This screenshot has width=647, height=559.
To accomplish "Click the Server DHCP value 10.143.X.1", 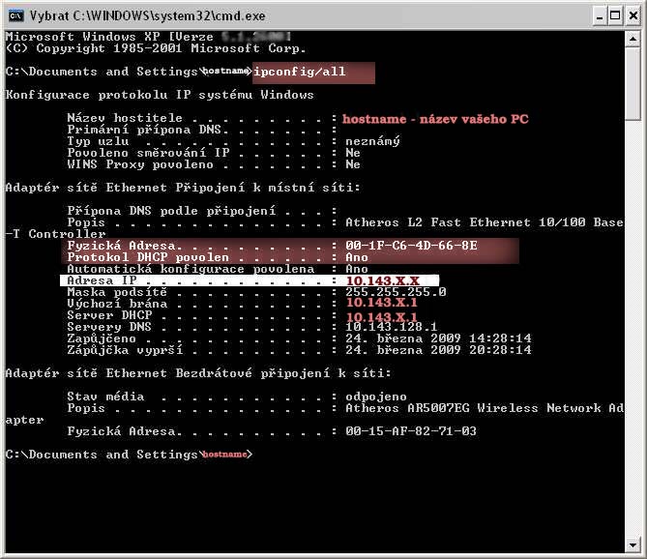I will click(383, 316).
